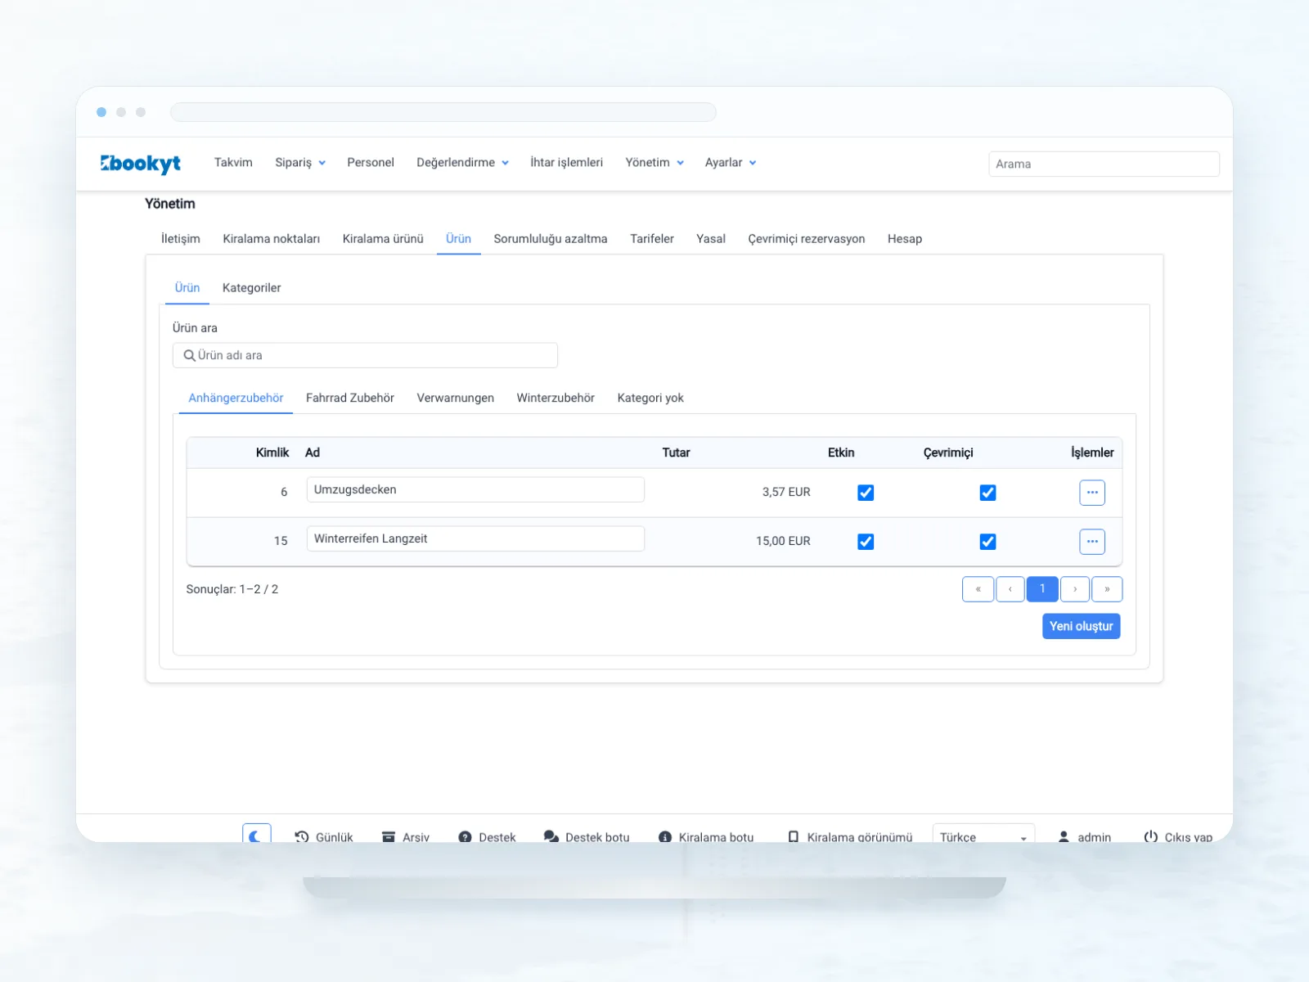Select the Fahrrad Zubehör category tab
This screenshot has height=982, width=1309.
pyautogui.click(x=350, y=399)
